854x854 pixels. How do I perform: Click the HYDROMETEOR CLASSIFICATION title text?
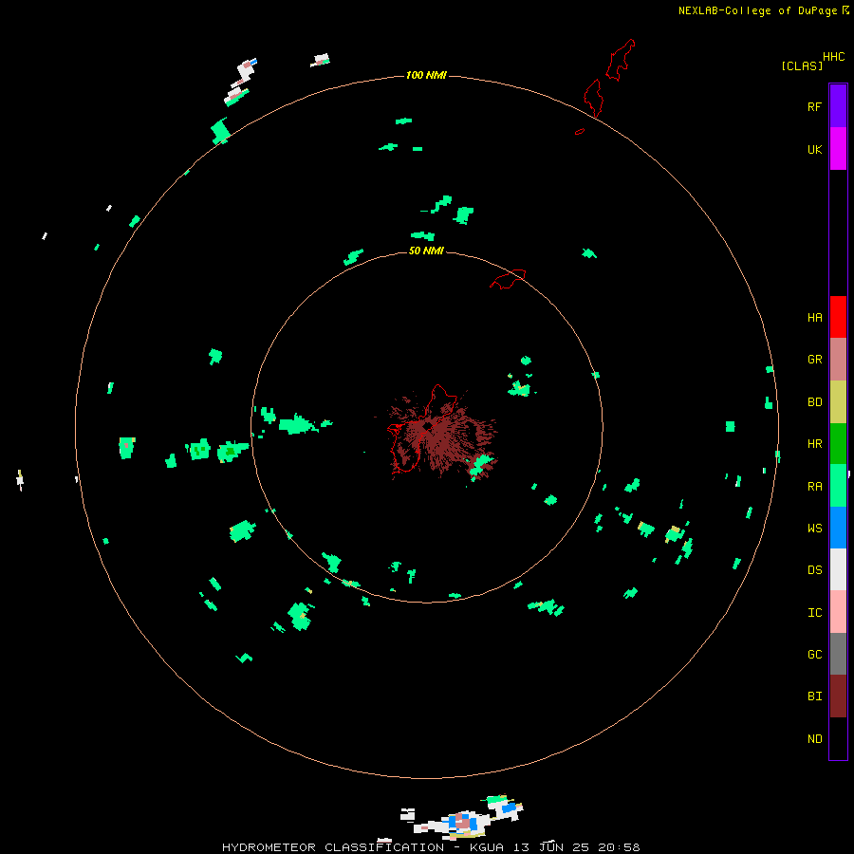(x=333, y=847)
